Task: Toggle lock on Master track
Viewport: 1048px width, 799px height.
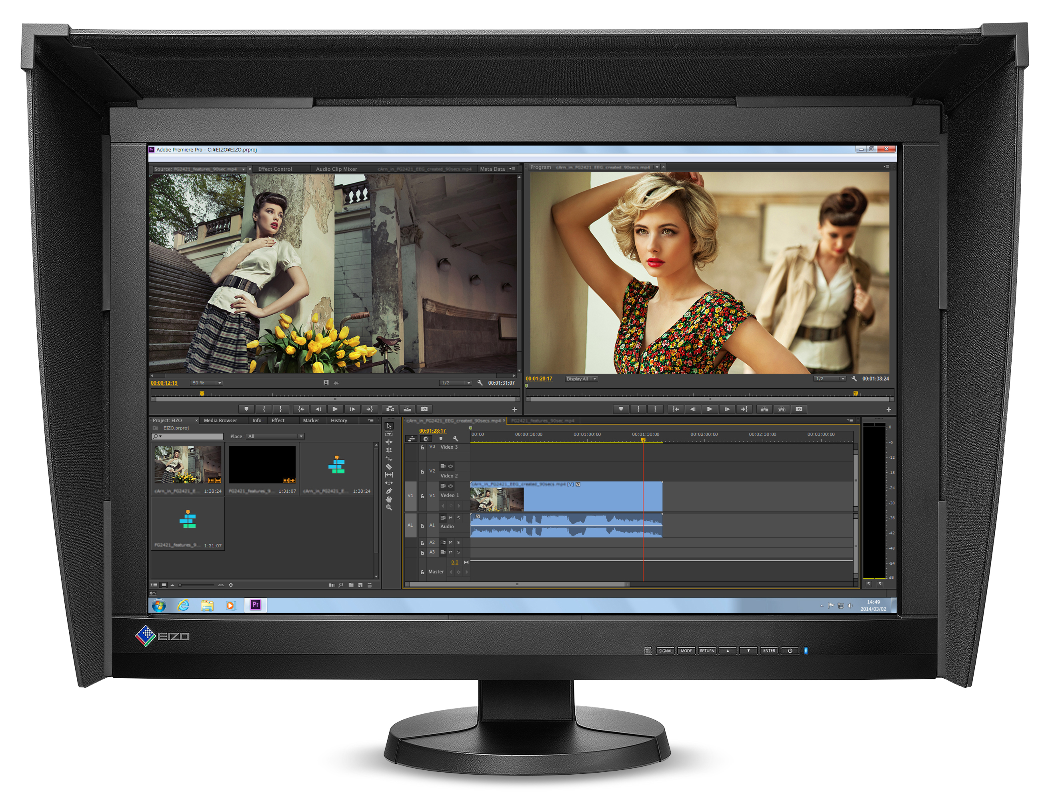Action: tap(422, 572)
